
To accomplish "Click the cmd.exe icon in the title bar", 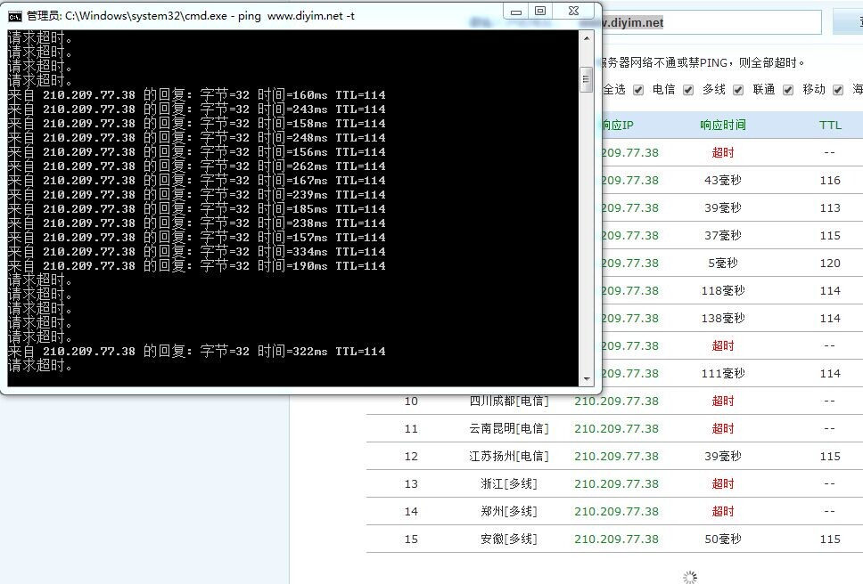I will (x=15, y=17).
